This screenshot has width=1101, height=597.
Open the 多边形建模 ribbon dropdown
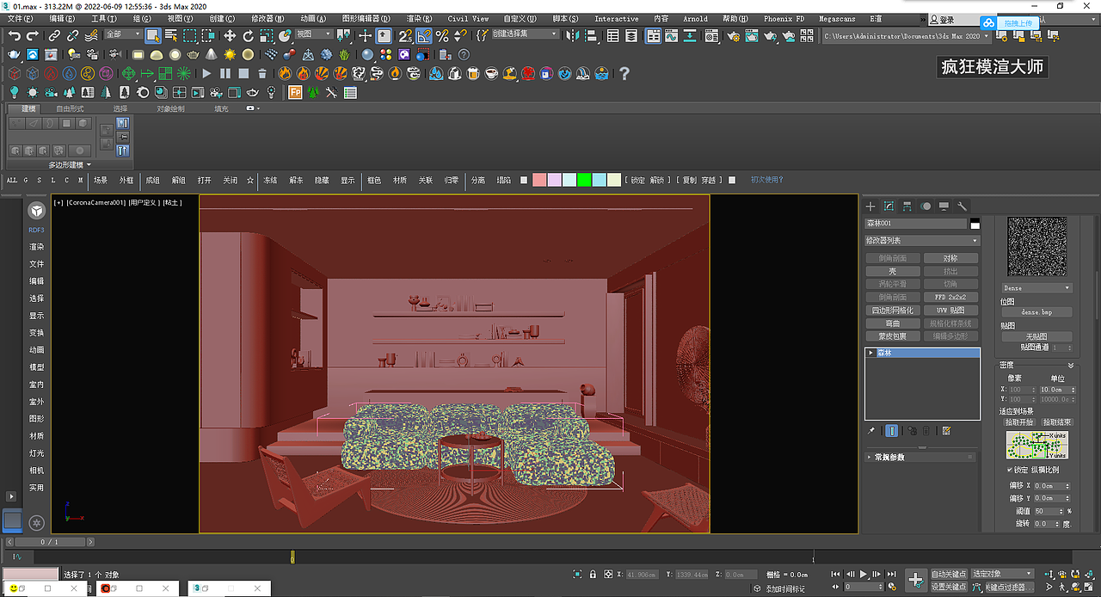pyautogui.click(x=70, y=164)
